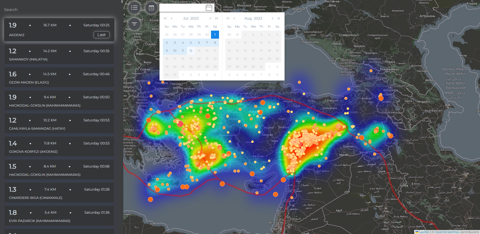The width and height of the screenshot is (480, 234).
Task: Select HACIKODAL-GOKSUN card at Saturday 00:50
Action: 59,100
